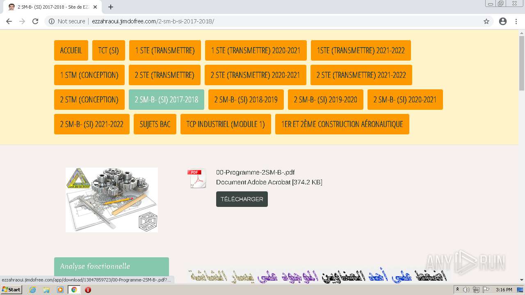Open the media player taskbar icon
Screen dimensions: 525x295
60,290
